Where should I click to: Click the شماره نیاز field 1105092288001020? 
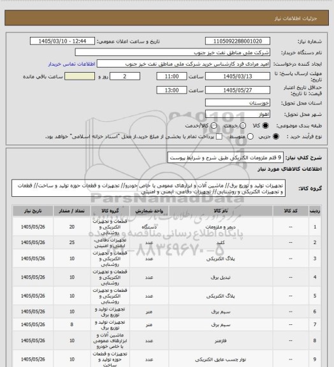(238, 41)
